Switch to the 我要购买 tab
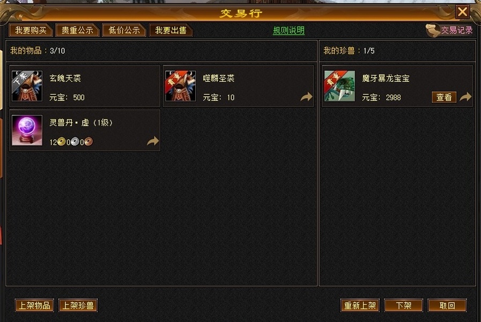 31,31
